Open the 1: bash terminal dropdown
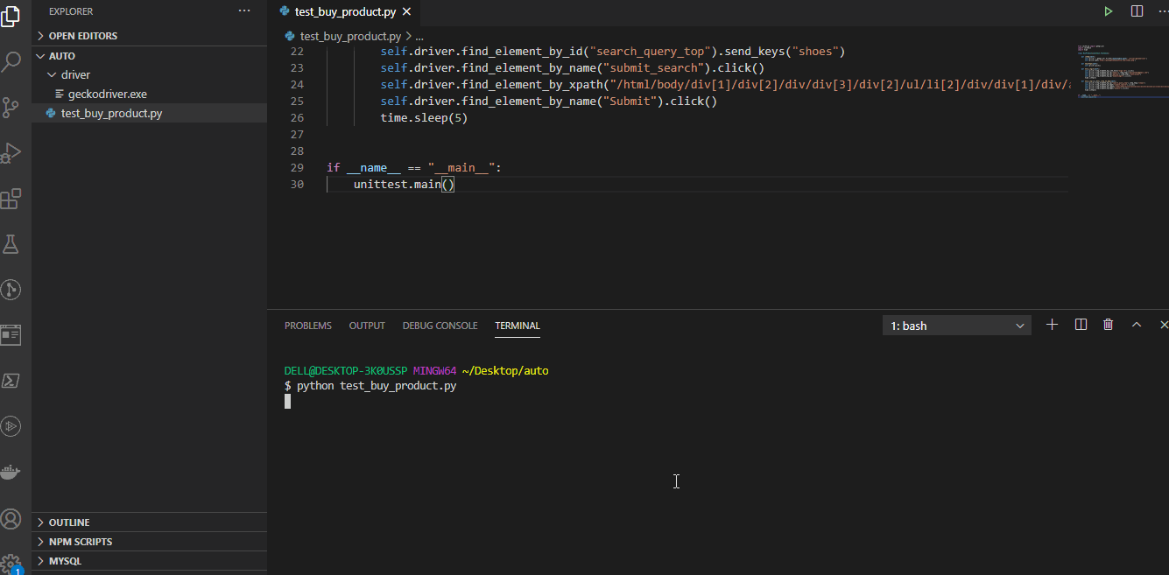This screenshot has width=1169, height=575. 956,325
